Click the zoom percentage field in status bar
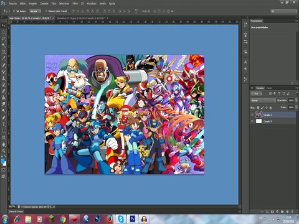299x224 pixels. click(12, 207)
